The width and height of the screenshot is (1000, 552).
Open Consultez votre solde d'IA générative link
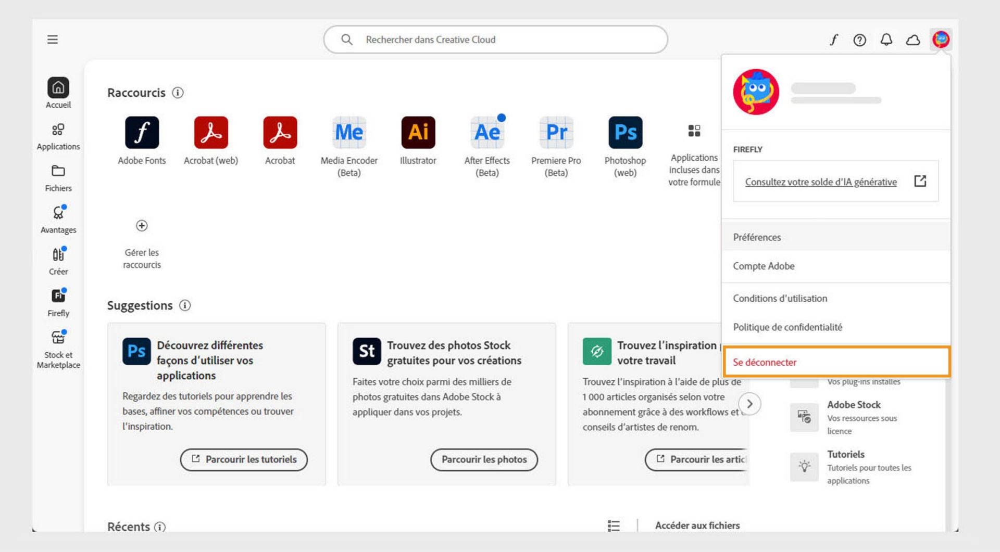(x=821, y=182)
